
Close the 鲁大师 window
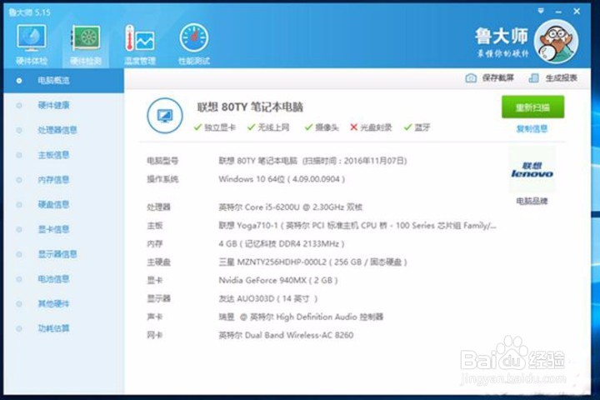coord(577,12)
